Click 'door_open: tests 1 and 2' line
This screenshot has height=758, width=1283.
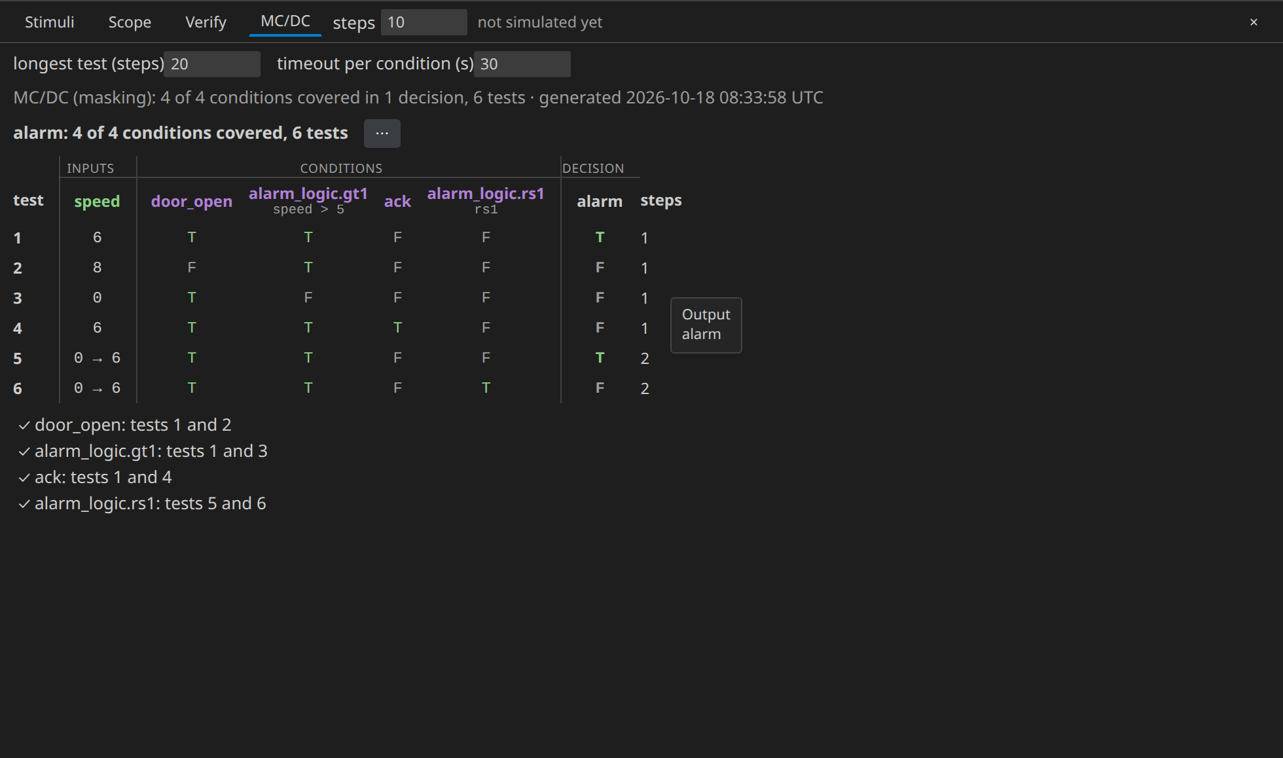click(x=133, y=425)
